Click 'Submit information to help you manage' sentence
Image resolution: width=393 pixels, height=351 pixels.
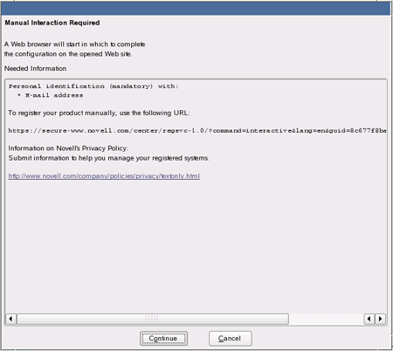click(x=108, y=158)
